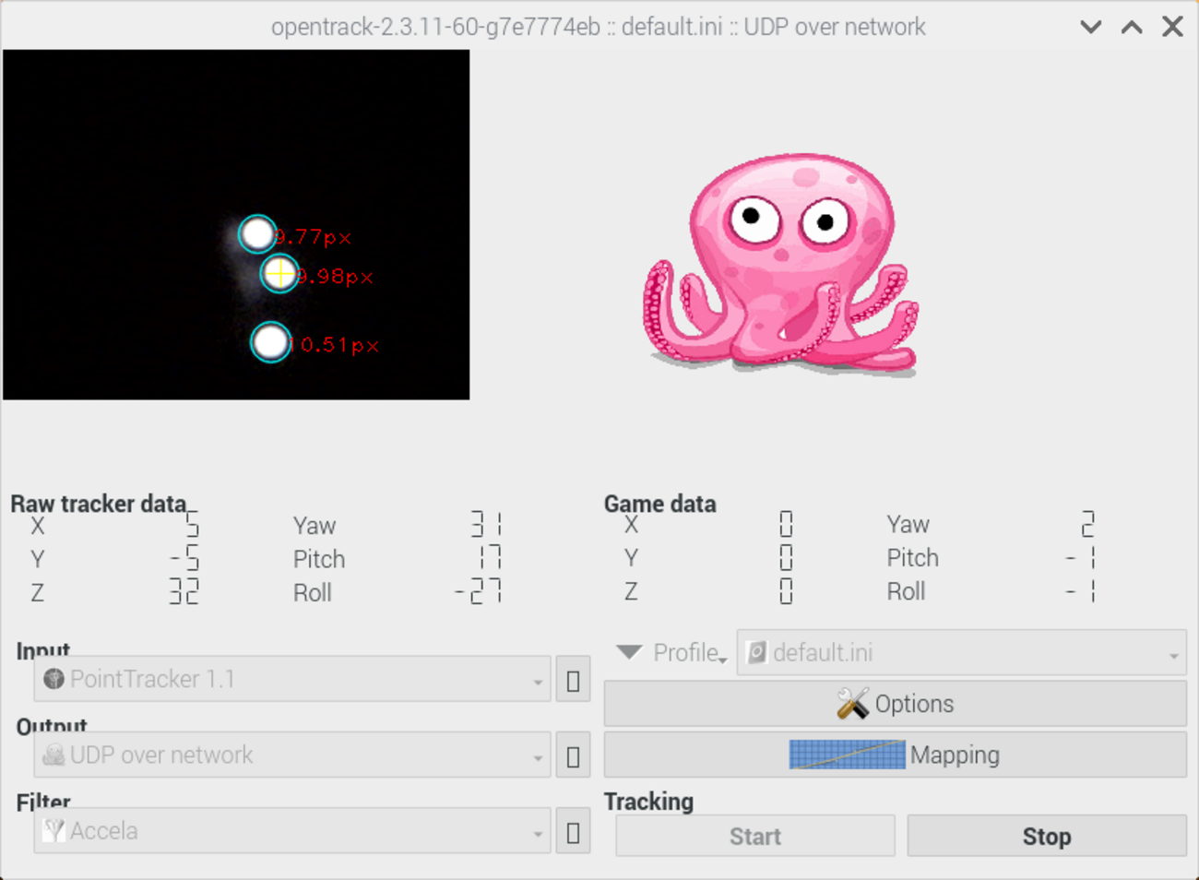Open the default.ini profile dropdown
The image size is (1199, 880).
[x=961, y=653]
